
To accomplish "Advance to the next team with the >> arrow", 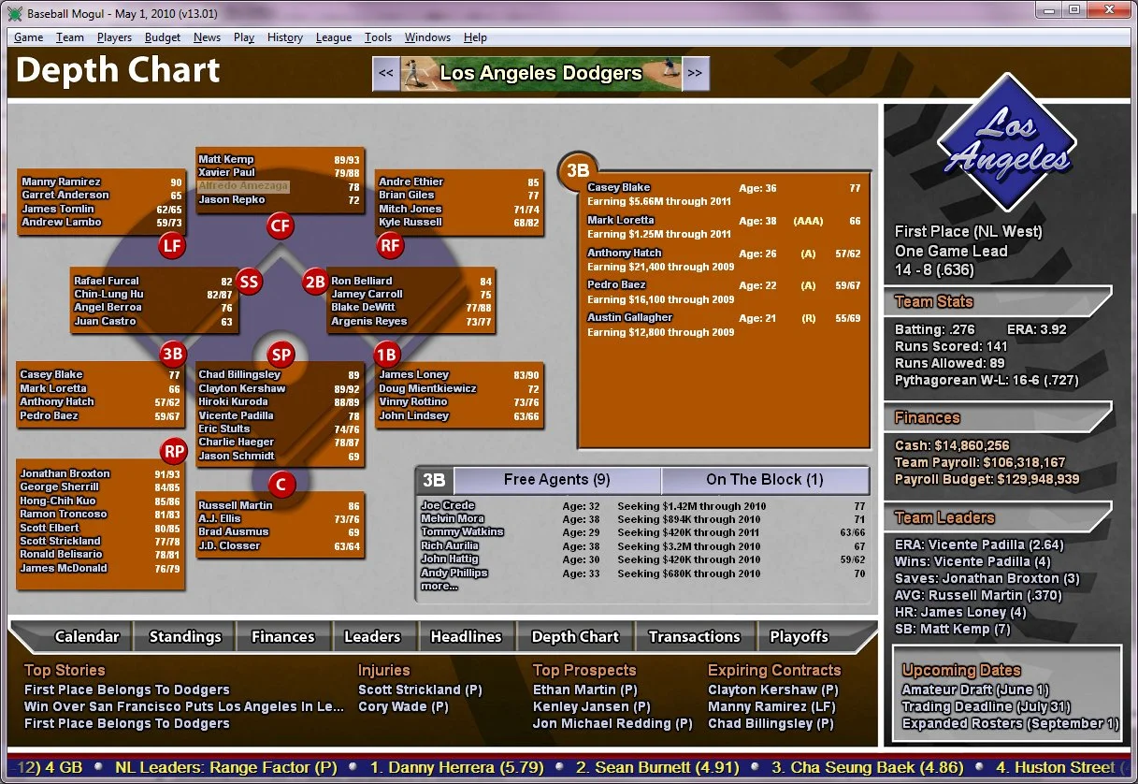I will 696,72.
